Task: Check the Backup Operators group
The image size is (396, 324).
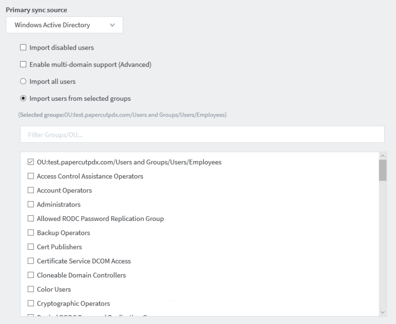Action: coord(30,232)
